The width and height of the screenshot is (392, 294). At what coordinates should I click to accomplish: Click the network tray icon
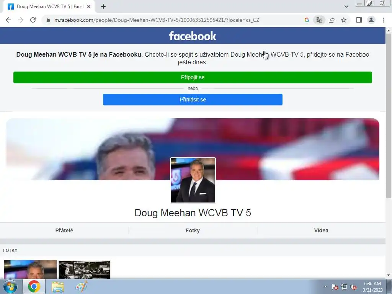[x=344, y=287]
